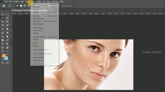Viewport: 165px width, 92px height.
Task: Select the Zoom tool
Action: pyautogui.click(x=3, y=51)
